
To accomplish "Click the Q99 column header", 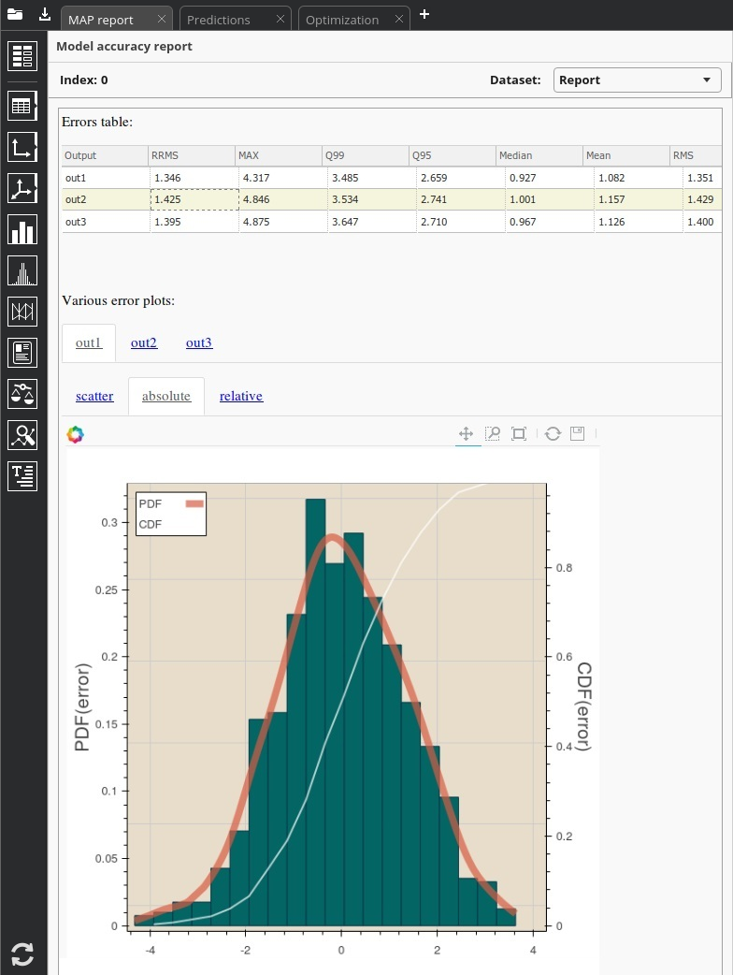I will [x=366, y=155].
